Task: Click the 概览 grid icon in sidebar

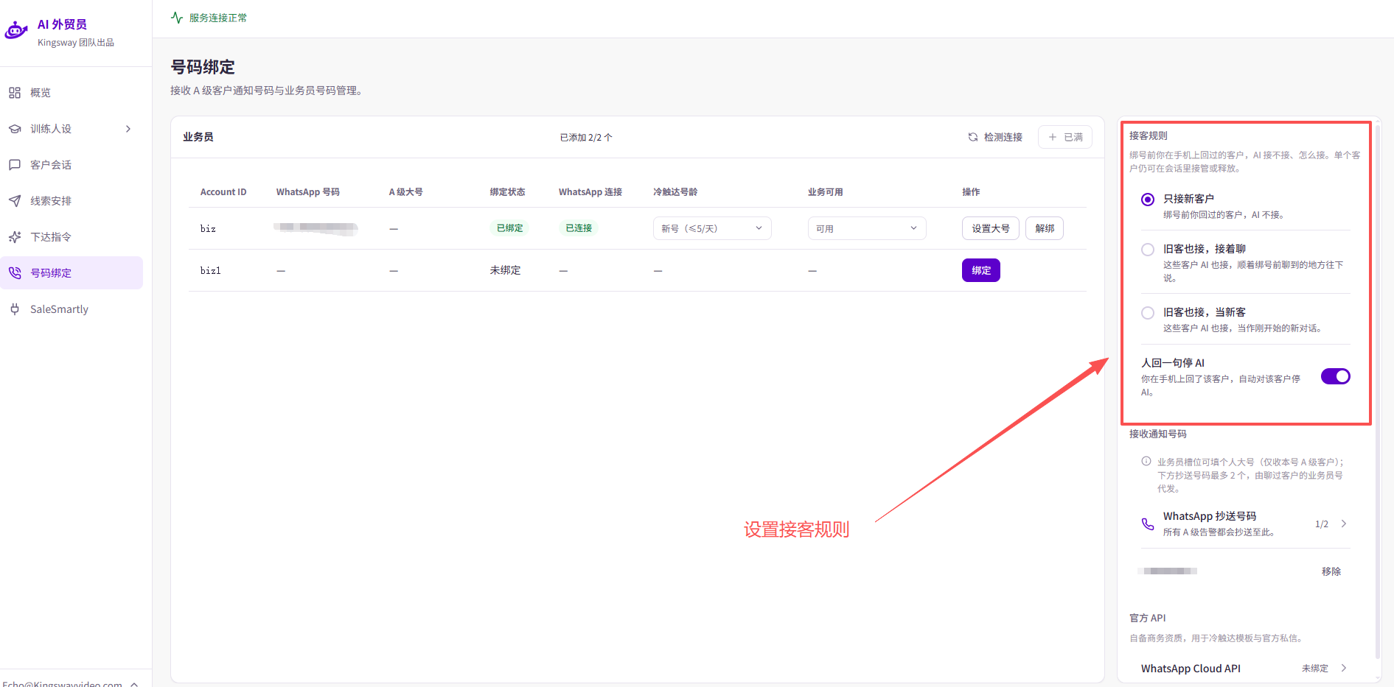Action: [15, 93]
